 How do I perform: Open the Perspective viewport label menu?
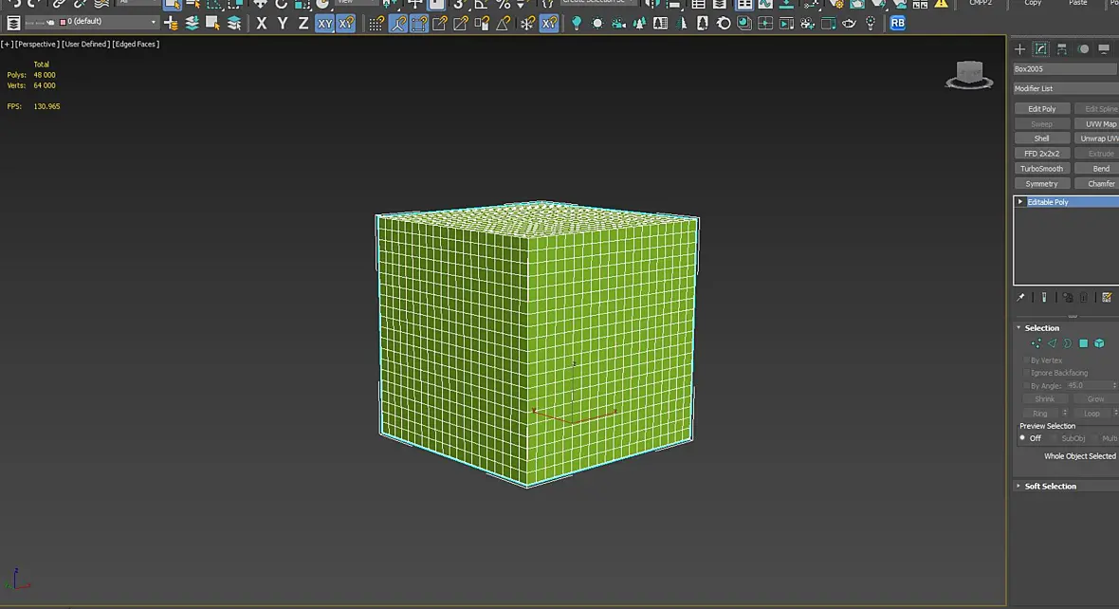pos(37,45)
